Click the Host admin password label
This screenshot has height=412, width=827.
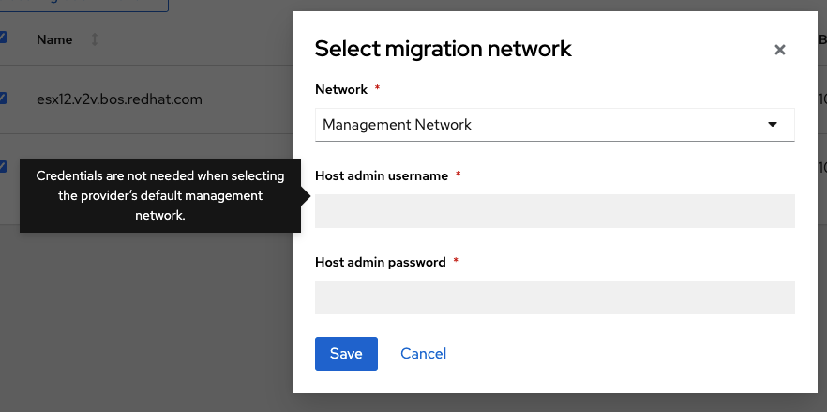click(381, 262)
